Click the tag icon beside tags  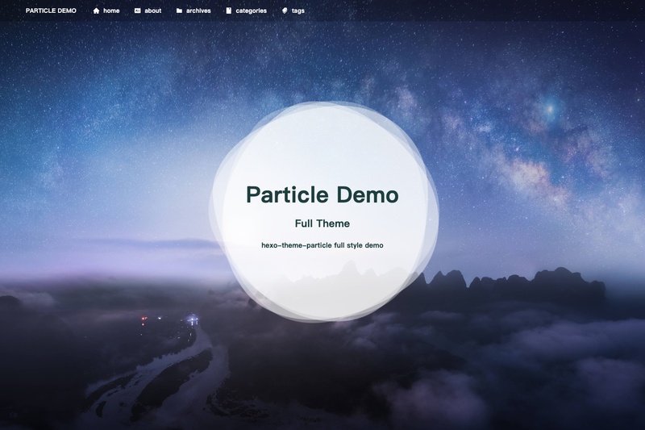[285, 10]
